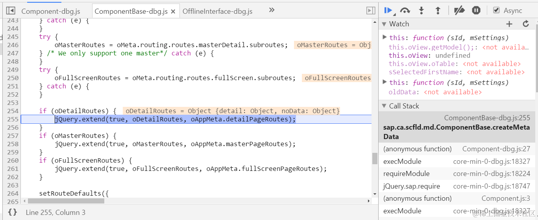This screenshot has height=220, width=538.
Task: Select createMetaData call stack frame
Action: [457, 127]
